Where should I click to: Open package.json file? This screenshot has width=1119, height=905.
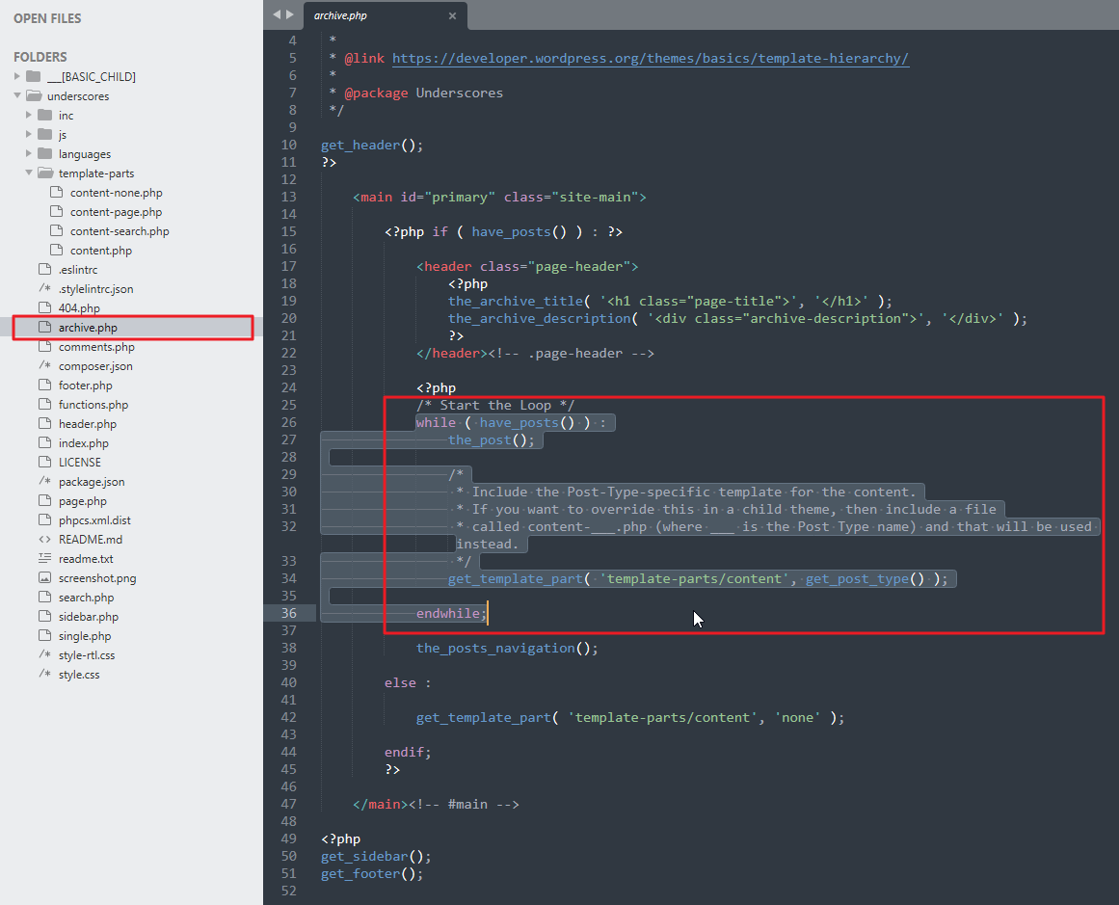tap(93, 482)
